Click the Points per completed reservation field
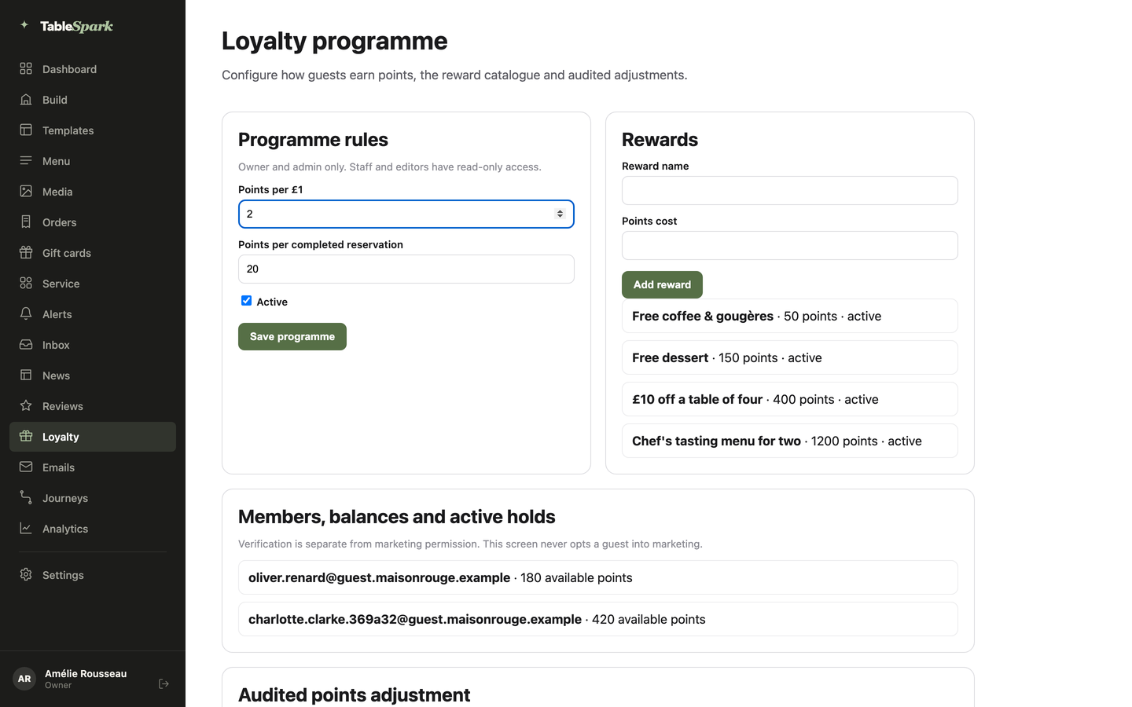 coord(406,269)
